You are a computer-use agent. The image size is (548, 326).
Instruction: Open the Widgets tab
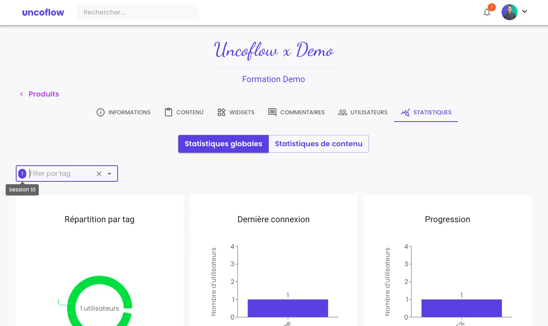pyautogui.click(x=236, y=112)
